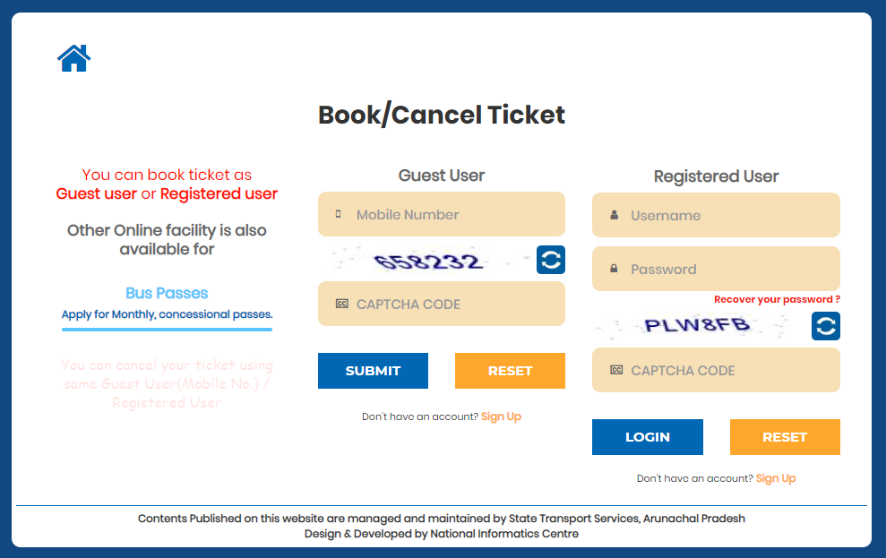Click the lock icon in Password field
This screenshot has height=558, width=886.
point(614,269)
